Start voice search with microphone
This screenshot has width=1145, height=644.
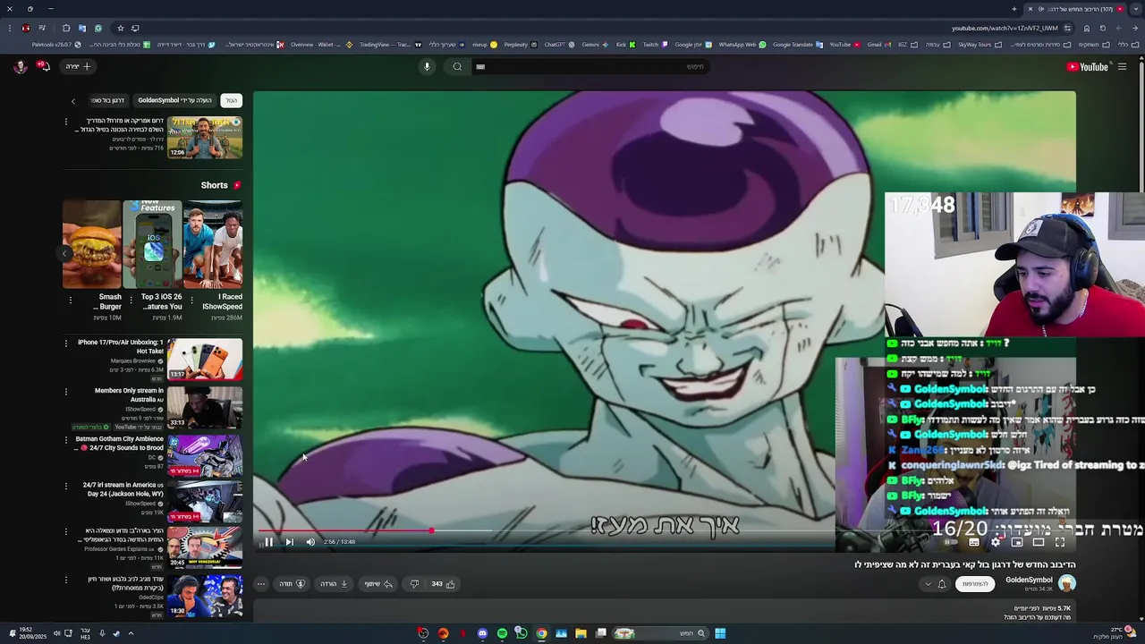point(427,67)
